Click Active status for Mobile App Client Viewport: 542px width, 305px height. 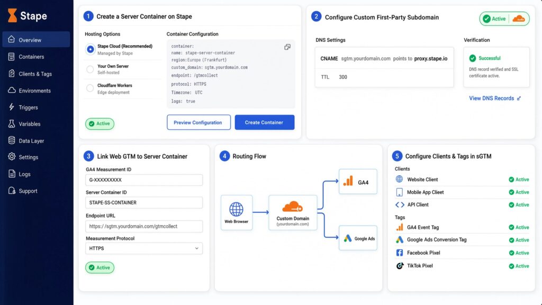[x=519, y=192]
